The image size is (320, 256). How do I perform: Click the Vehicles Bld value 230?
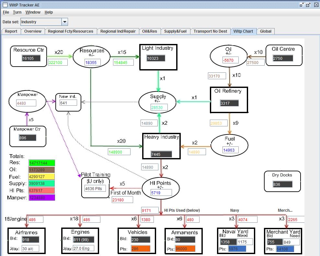(141, 240)
